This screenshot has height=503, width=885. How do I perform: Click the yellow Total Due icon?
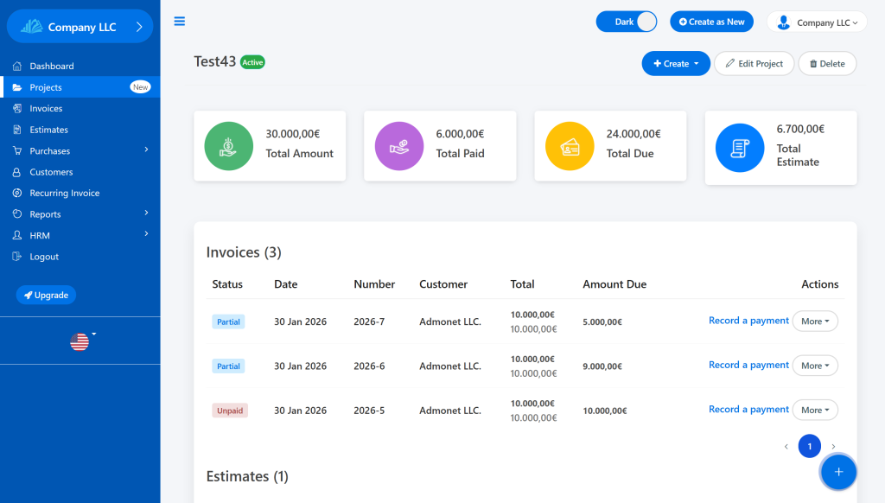coord(569,146)
